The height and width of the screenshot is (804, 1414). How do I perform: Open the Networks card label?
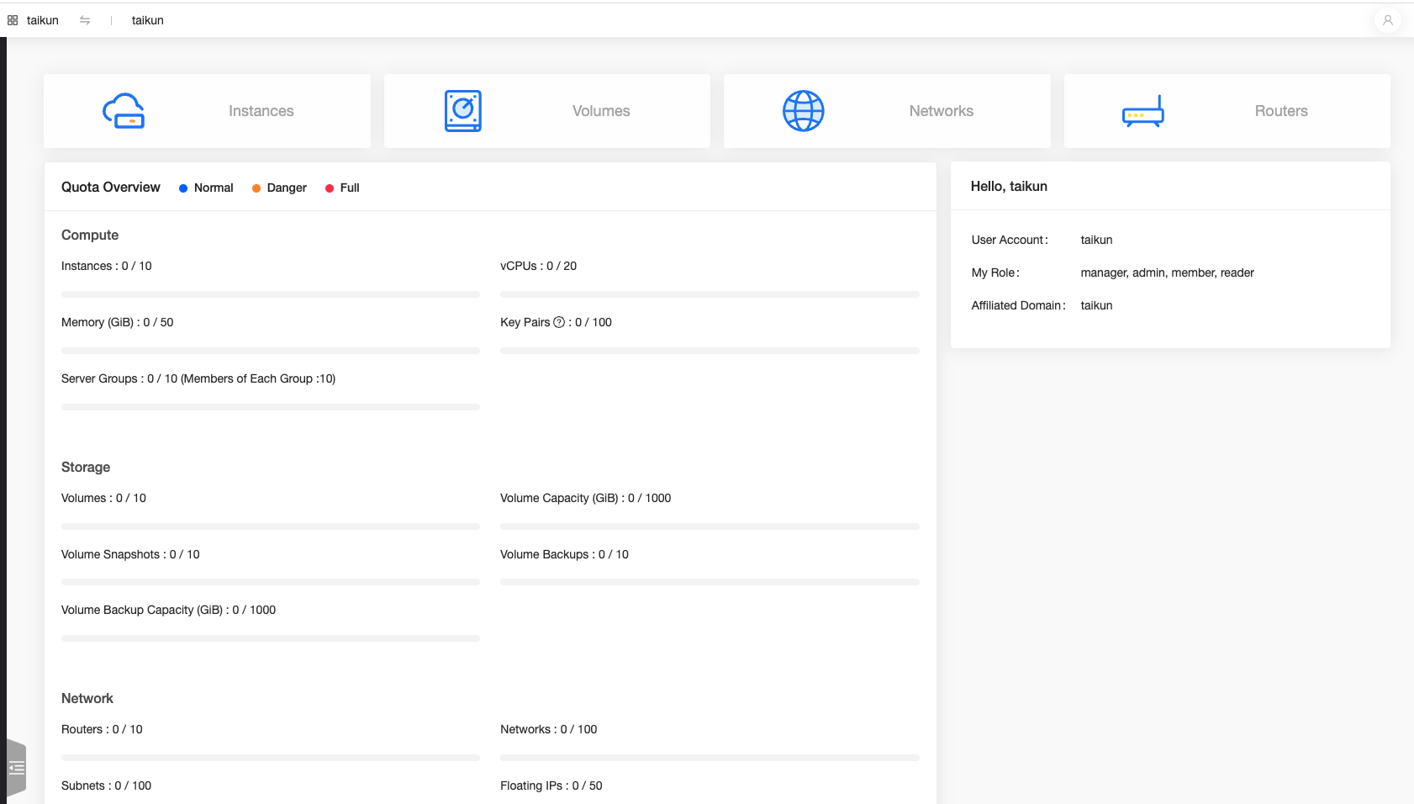(942, 111)
